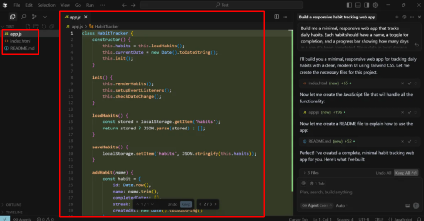
Task: Accept the app.js change with checkmark
Action: pos(409,112)
